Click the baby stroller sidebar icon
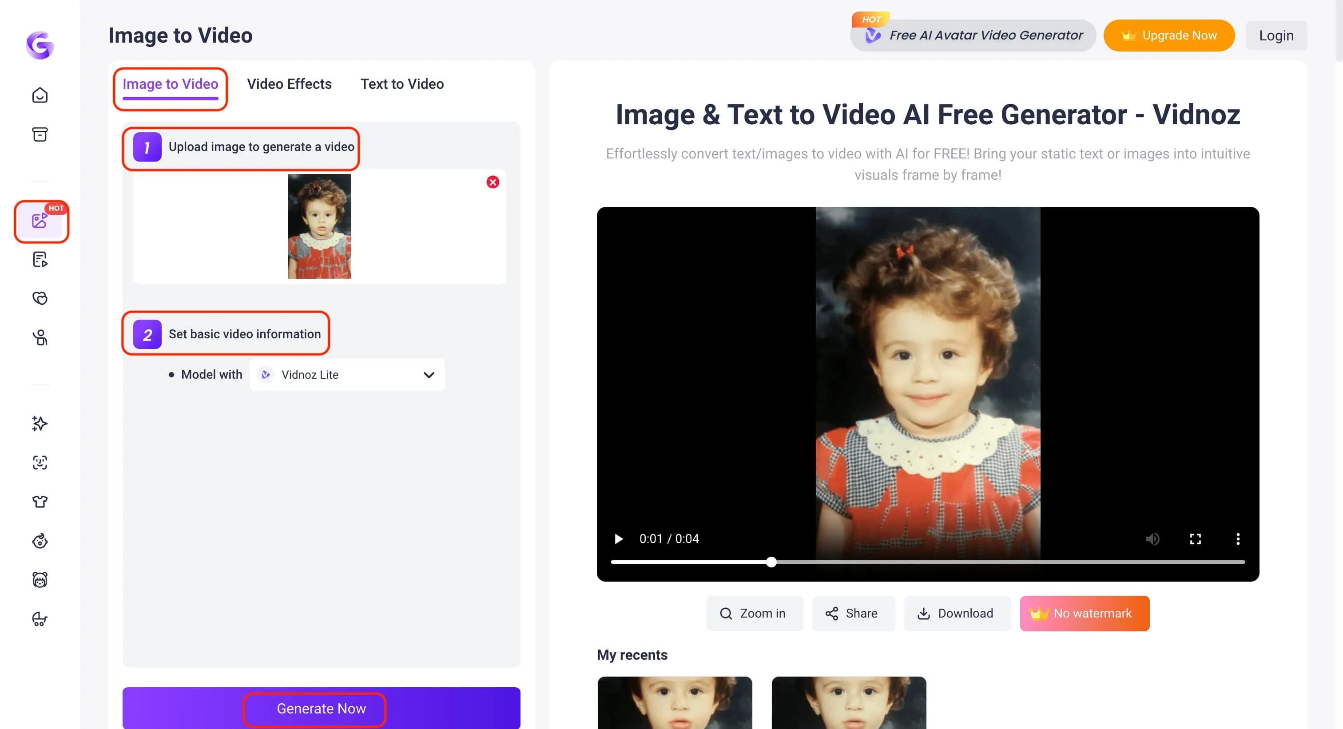Screen dimensions: 1343x729 point(40,618)
